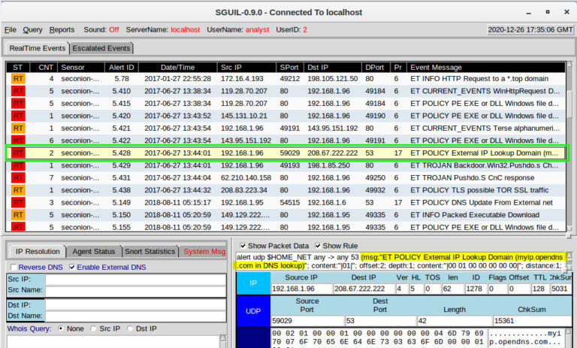The height and width of the screenshot is (348, 577).
Task: Open the File menu
Action: pos(10,29)
